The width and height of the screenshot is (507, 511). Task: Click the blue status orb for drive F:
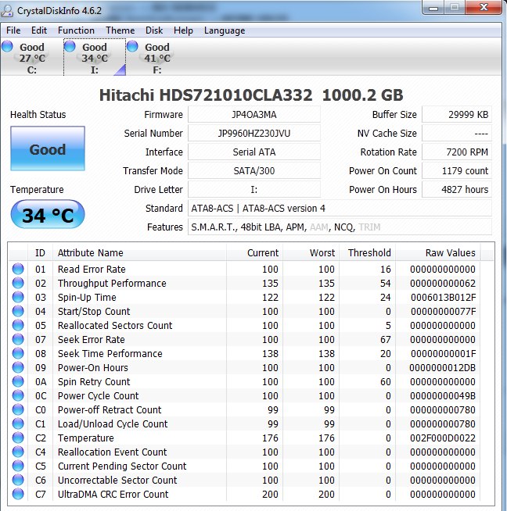tap(132, 46)
